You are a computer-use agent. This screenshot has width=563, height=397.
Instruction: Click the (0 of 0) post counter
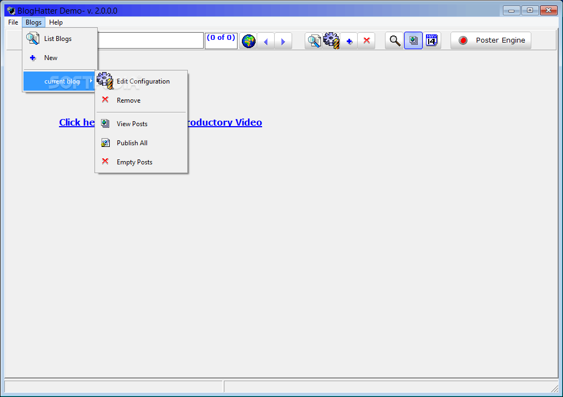[x=221, y=40]
